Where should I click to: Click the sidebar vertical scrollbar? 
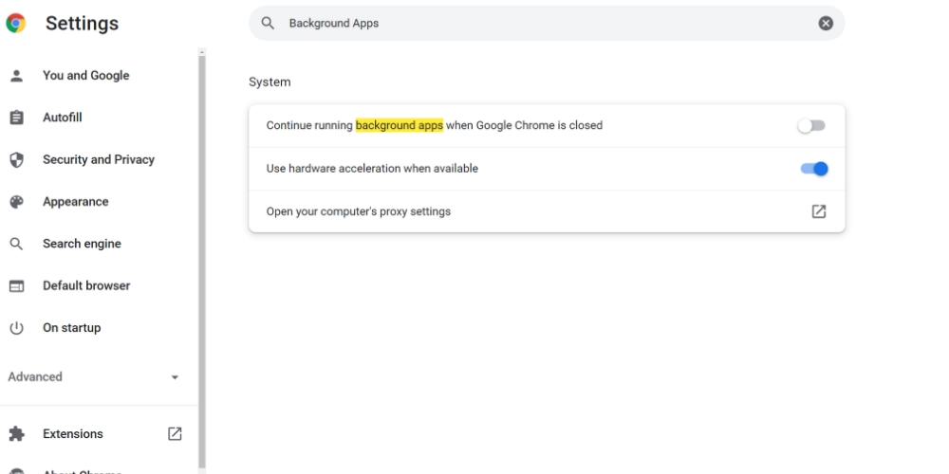click(202, 260)
